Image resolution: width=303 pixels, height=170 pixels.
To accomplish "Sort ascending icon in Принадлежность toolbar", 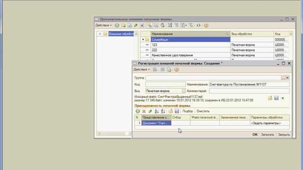I will (x=157, y=111).
